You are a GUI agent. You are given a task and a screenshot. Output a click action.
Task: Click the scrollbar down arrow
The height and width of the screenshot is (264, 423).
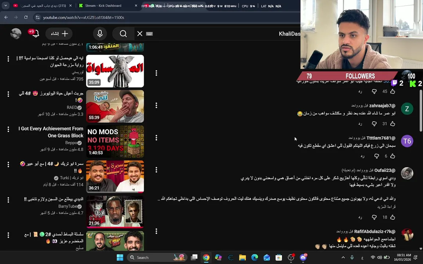pyautogui.click(x=420, y=249)
